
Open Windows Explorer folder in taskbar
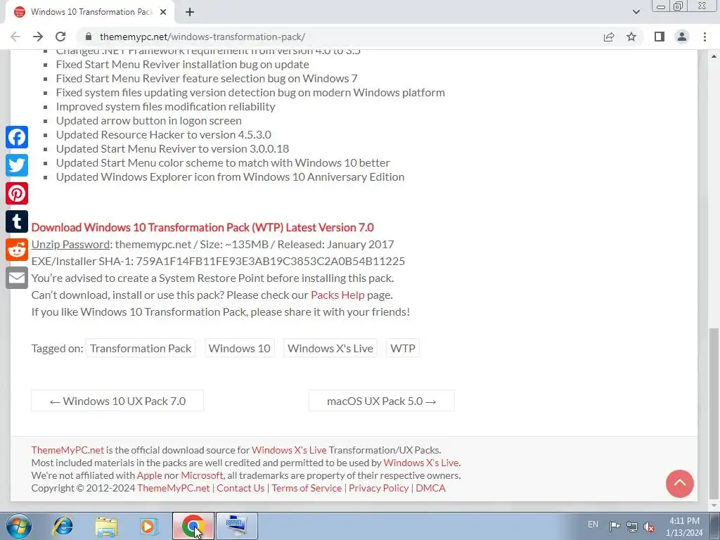point(106,526)
